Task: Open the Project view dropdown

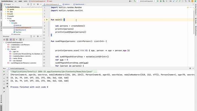Action: click(x=10, y=4)
